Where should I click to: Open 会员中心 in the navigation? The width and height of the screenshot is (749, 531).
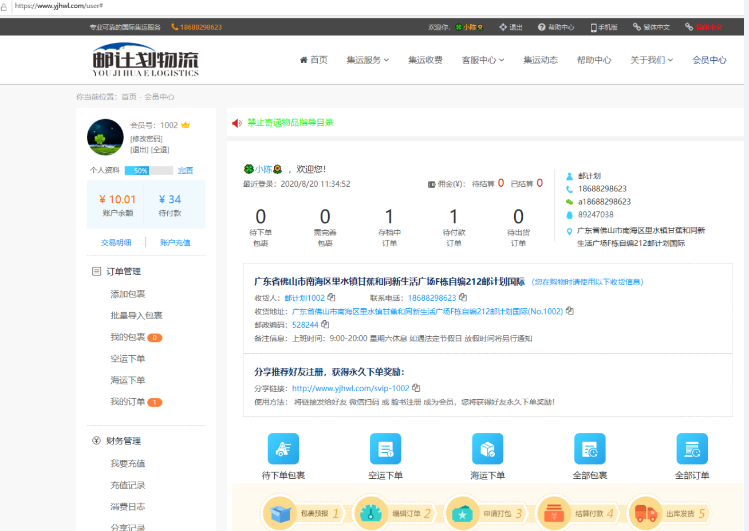709,60
